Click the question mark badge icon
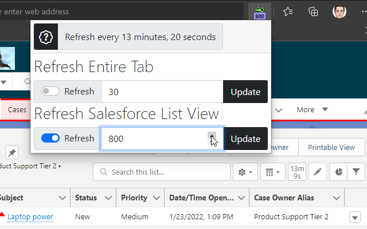This screenshot has height=229, width=367. coord(46,37)
